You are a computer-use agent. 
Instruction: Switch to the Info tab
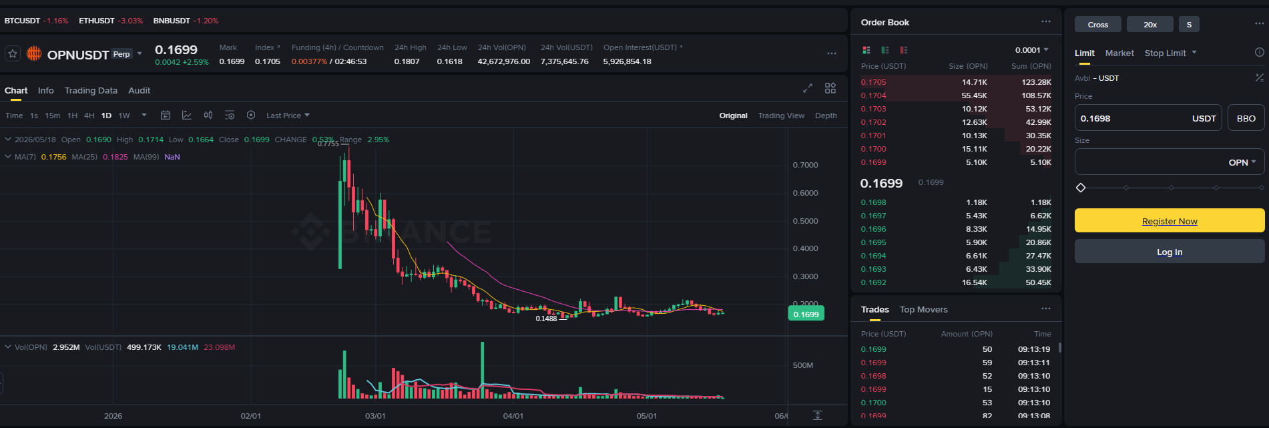46,91
